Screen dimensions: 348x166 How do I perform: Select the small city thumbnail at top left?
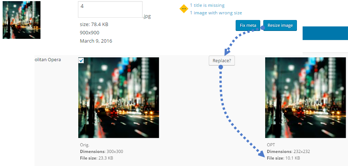22,20
